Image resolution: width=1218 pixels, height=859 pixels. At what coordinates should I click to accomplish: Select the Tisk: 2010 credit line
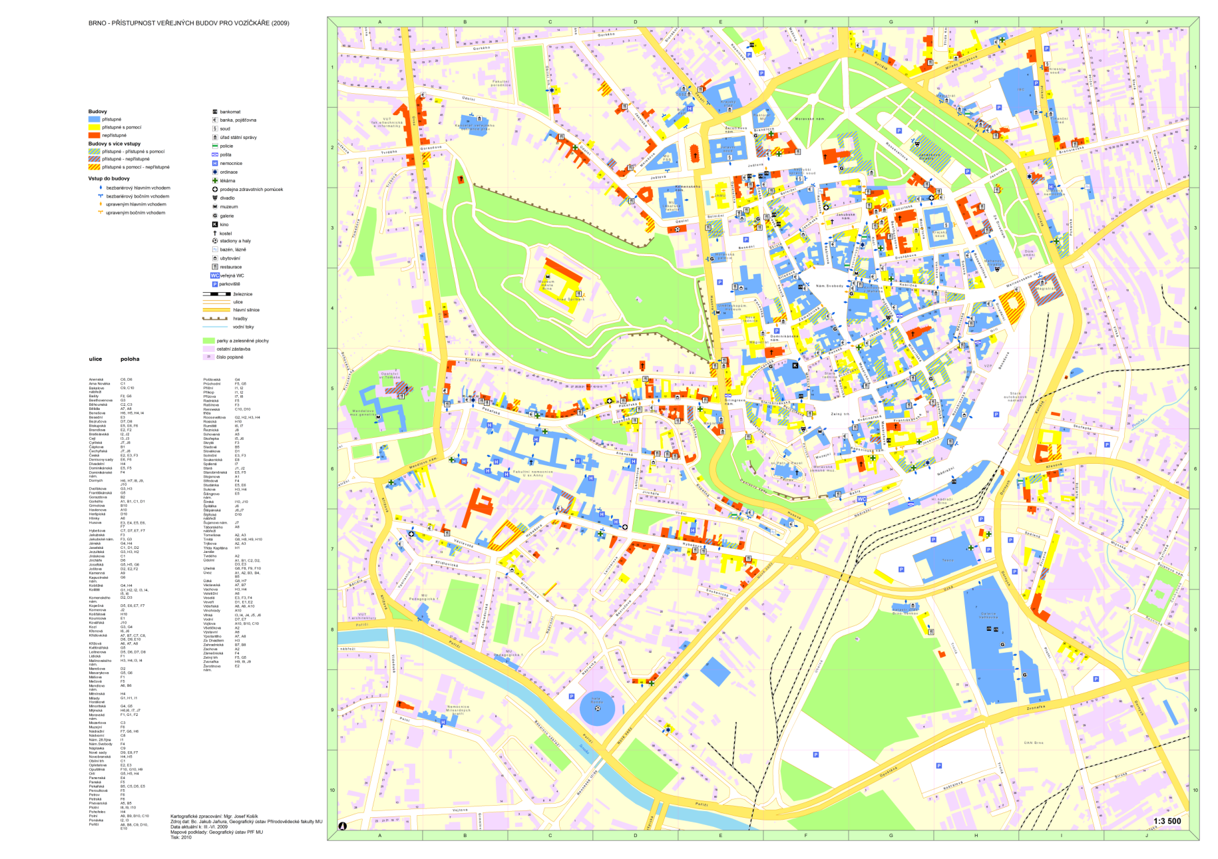[181, 838]
